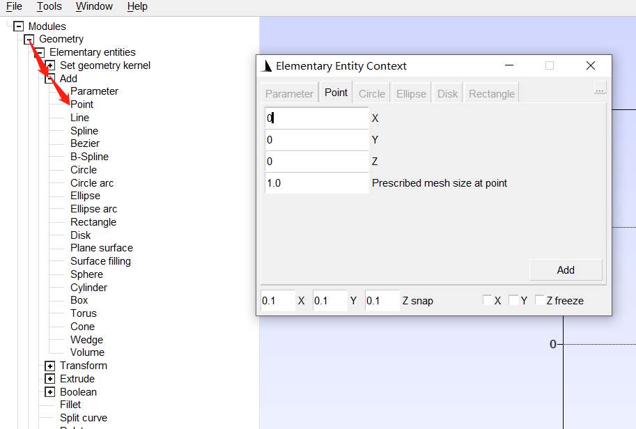Click the Gmsh icon in dialog title bar

coord(266,66)
